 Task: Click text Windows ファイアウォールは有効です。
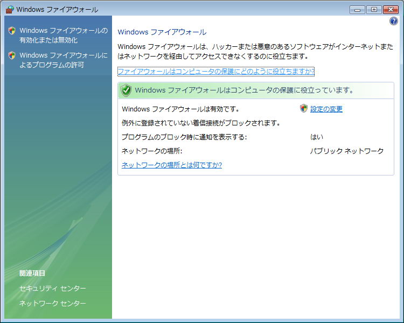point(181,109)
